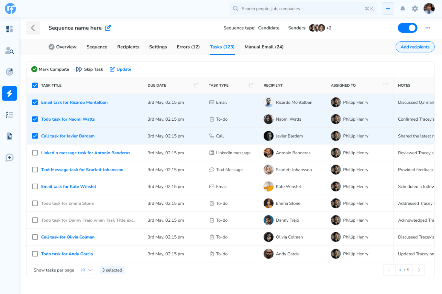The height and width of the screenshot is (294, 442).
Task: Open the dashboard icon in sidebar
Action: pyautogui.click(x=10, y=29)
